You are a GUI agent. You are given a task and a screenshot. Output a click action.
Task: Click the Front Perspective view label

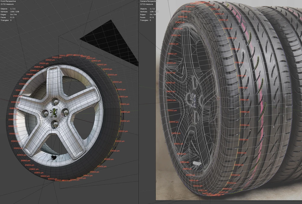click(8, 2)
